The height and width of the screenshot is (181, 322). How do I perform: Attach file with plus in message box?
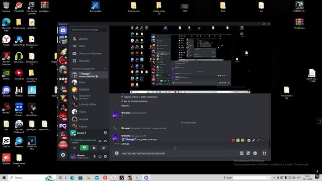[x=117, y=153]
